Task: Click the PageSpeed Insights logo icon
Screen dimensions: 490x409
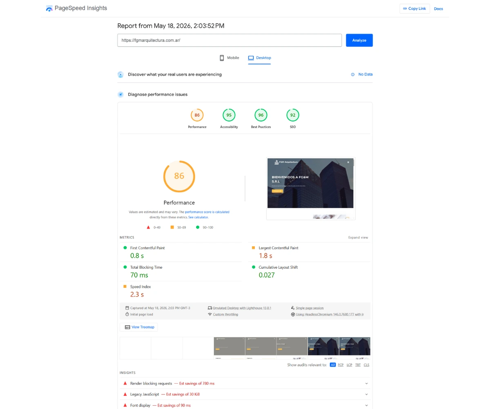Action: [x=49, y=8]
